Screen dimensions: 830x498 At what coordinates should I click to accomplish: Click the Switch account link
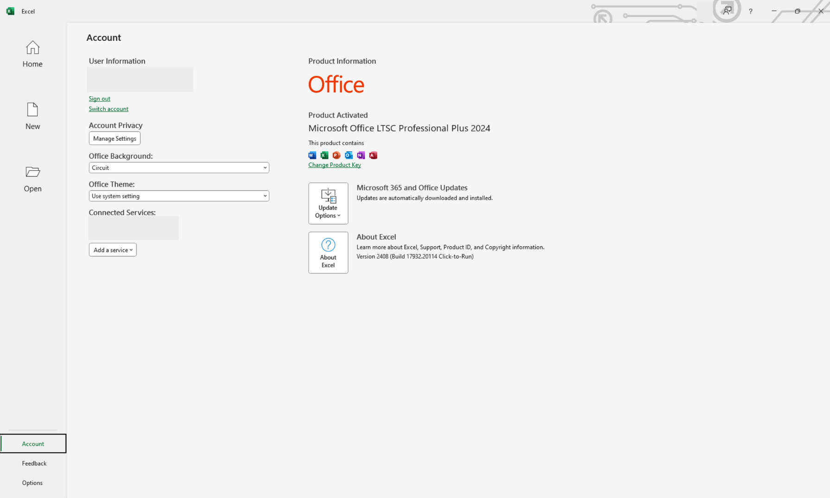point(108,109)
